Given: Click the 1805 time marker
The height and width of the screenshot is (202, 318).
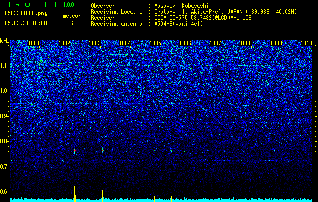Looking at the screenshot, I should (155, 43).
